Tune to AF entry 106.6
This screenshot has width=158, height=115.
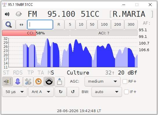point(144,50)
